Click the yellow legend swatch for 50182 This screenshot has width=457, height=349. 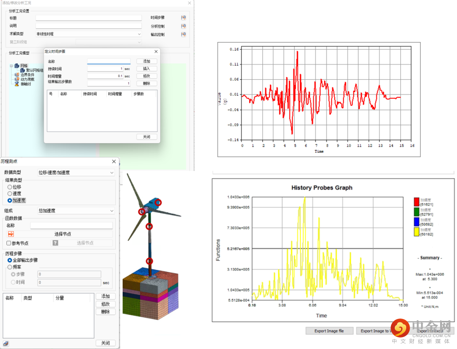[416, 232]
